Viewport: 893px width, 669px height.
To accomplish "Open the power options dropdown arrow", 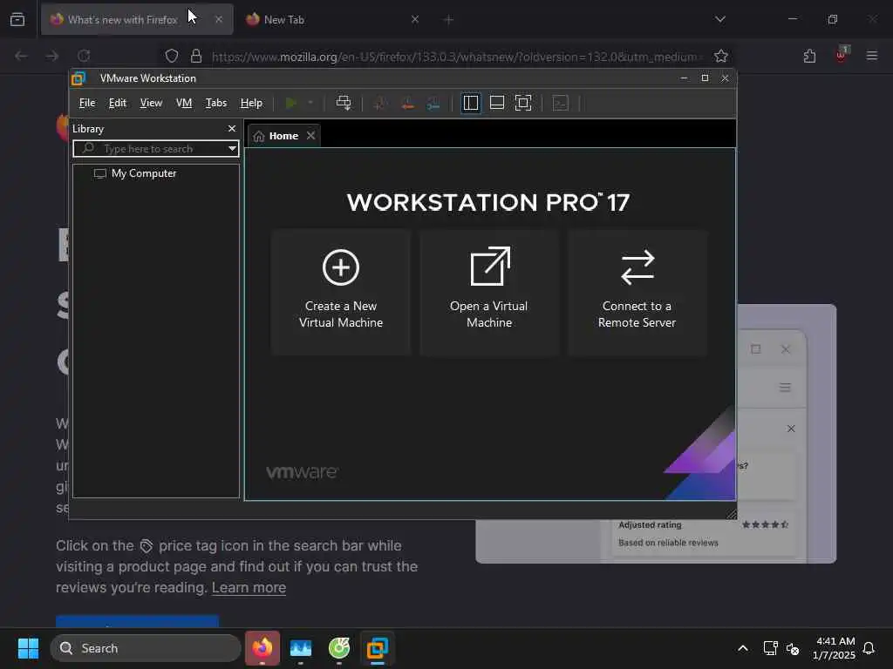I will point(310,103).
